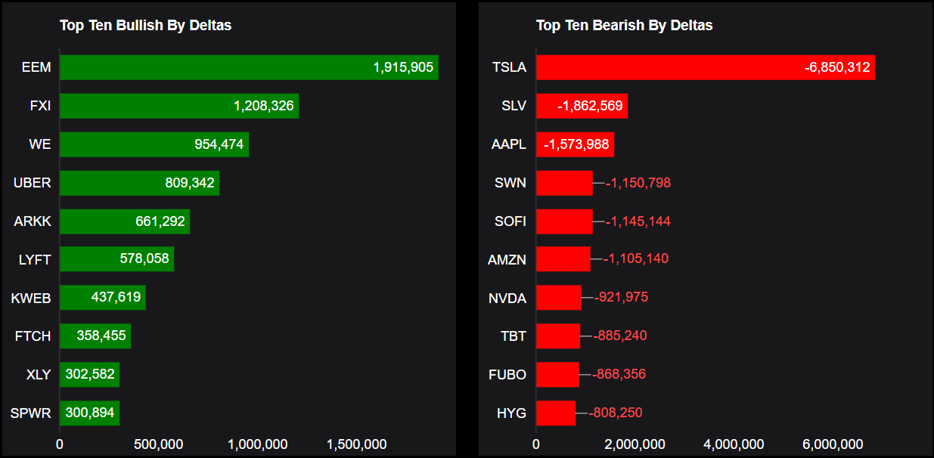
Task: Click the UBER bar in bullish chart
Action: 139,183
